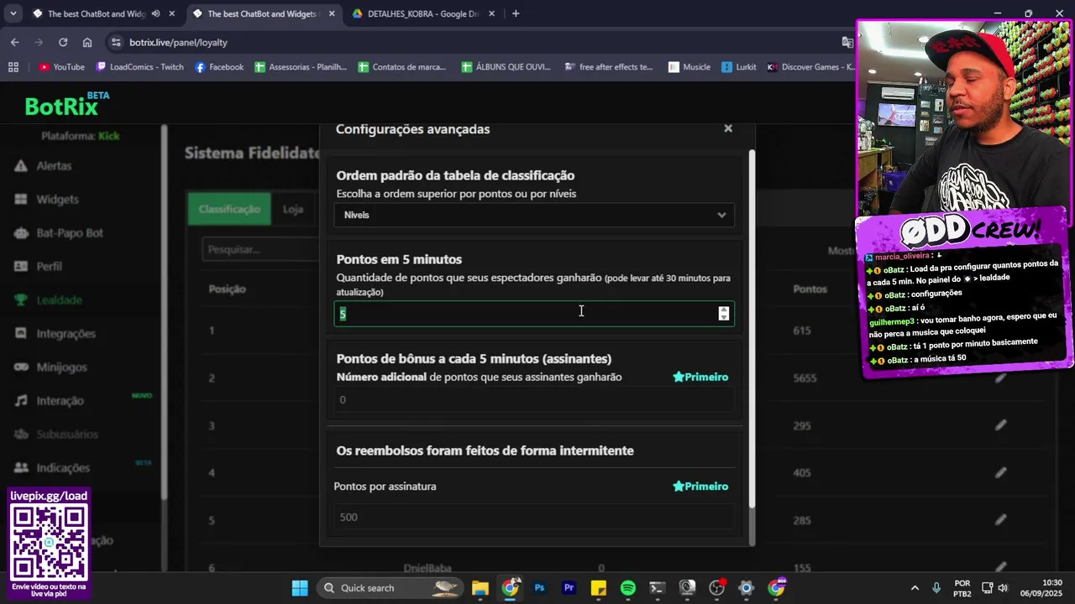Switch to the Classificação tab
The width and height of the screenshot is (1075, 604).
[229, 209]
